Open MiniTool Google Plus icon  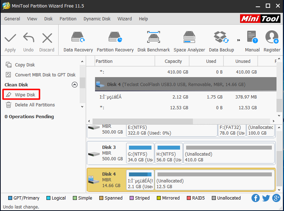coord(276,198)
